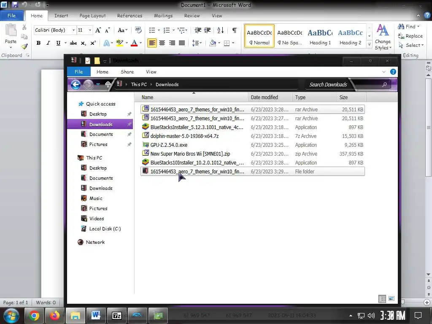Click Up arrow in Explorer navigation
The width and height of the screenshot is (432, 324).
click(x=108, y=84)
